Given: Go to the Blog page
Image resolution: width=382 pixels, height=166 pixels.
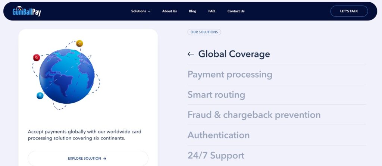Looking at the screenshot, I should pos(192,11).
